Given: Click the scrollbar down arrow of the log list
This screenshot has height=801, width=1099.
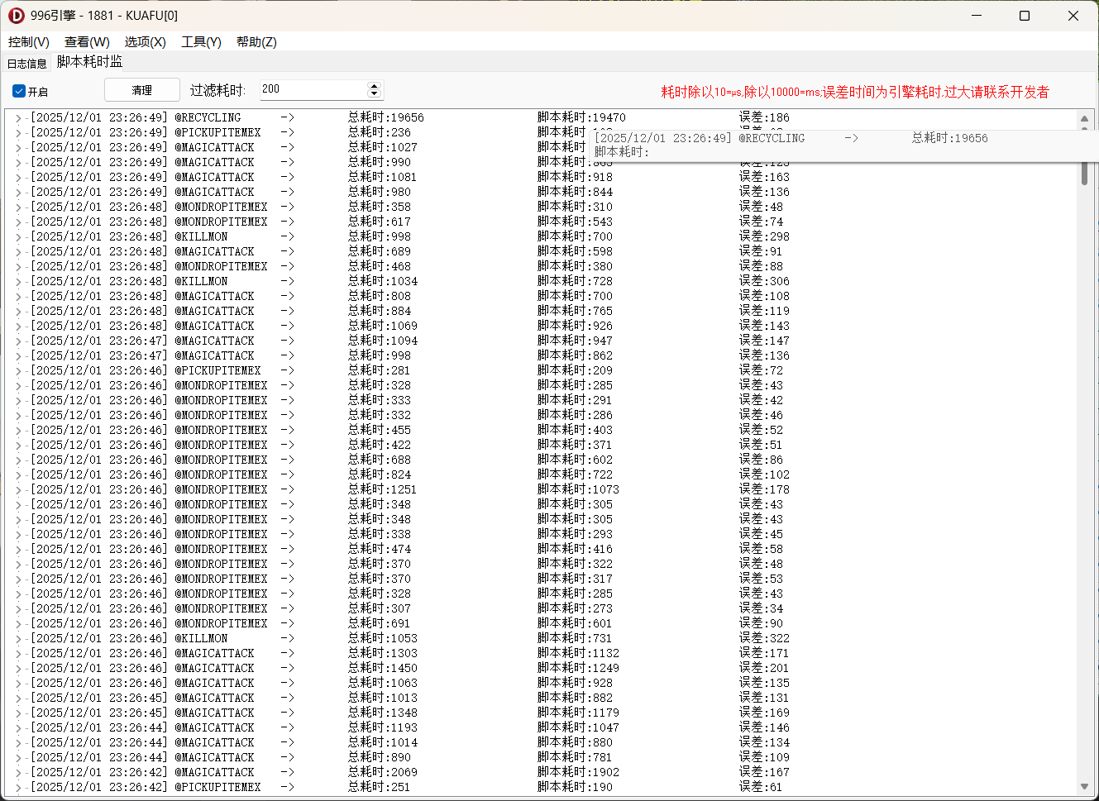Looking at the screenshot, I should [x=1084, y=787].
